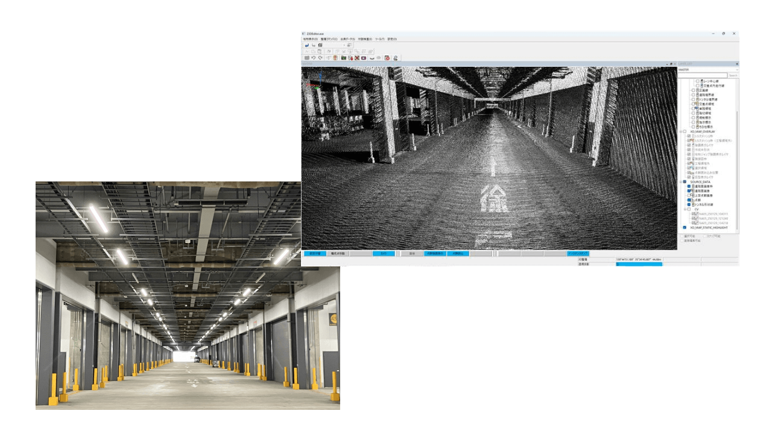Image resolution: width=772 pixels, height=434 pixels.
Task: Click the red X toolbar icon
Action: [x=357, y=58]
